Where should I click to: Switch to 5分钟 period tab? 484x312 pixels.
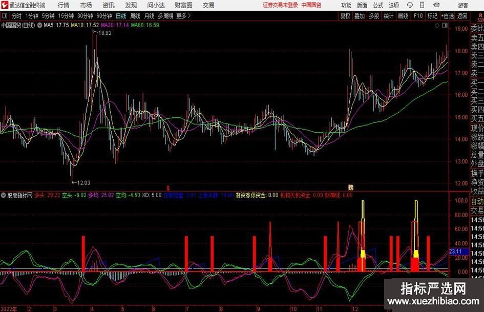click(48, 16)
